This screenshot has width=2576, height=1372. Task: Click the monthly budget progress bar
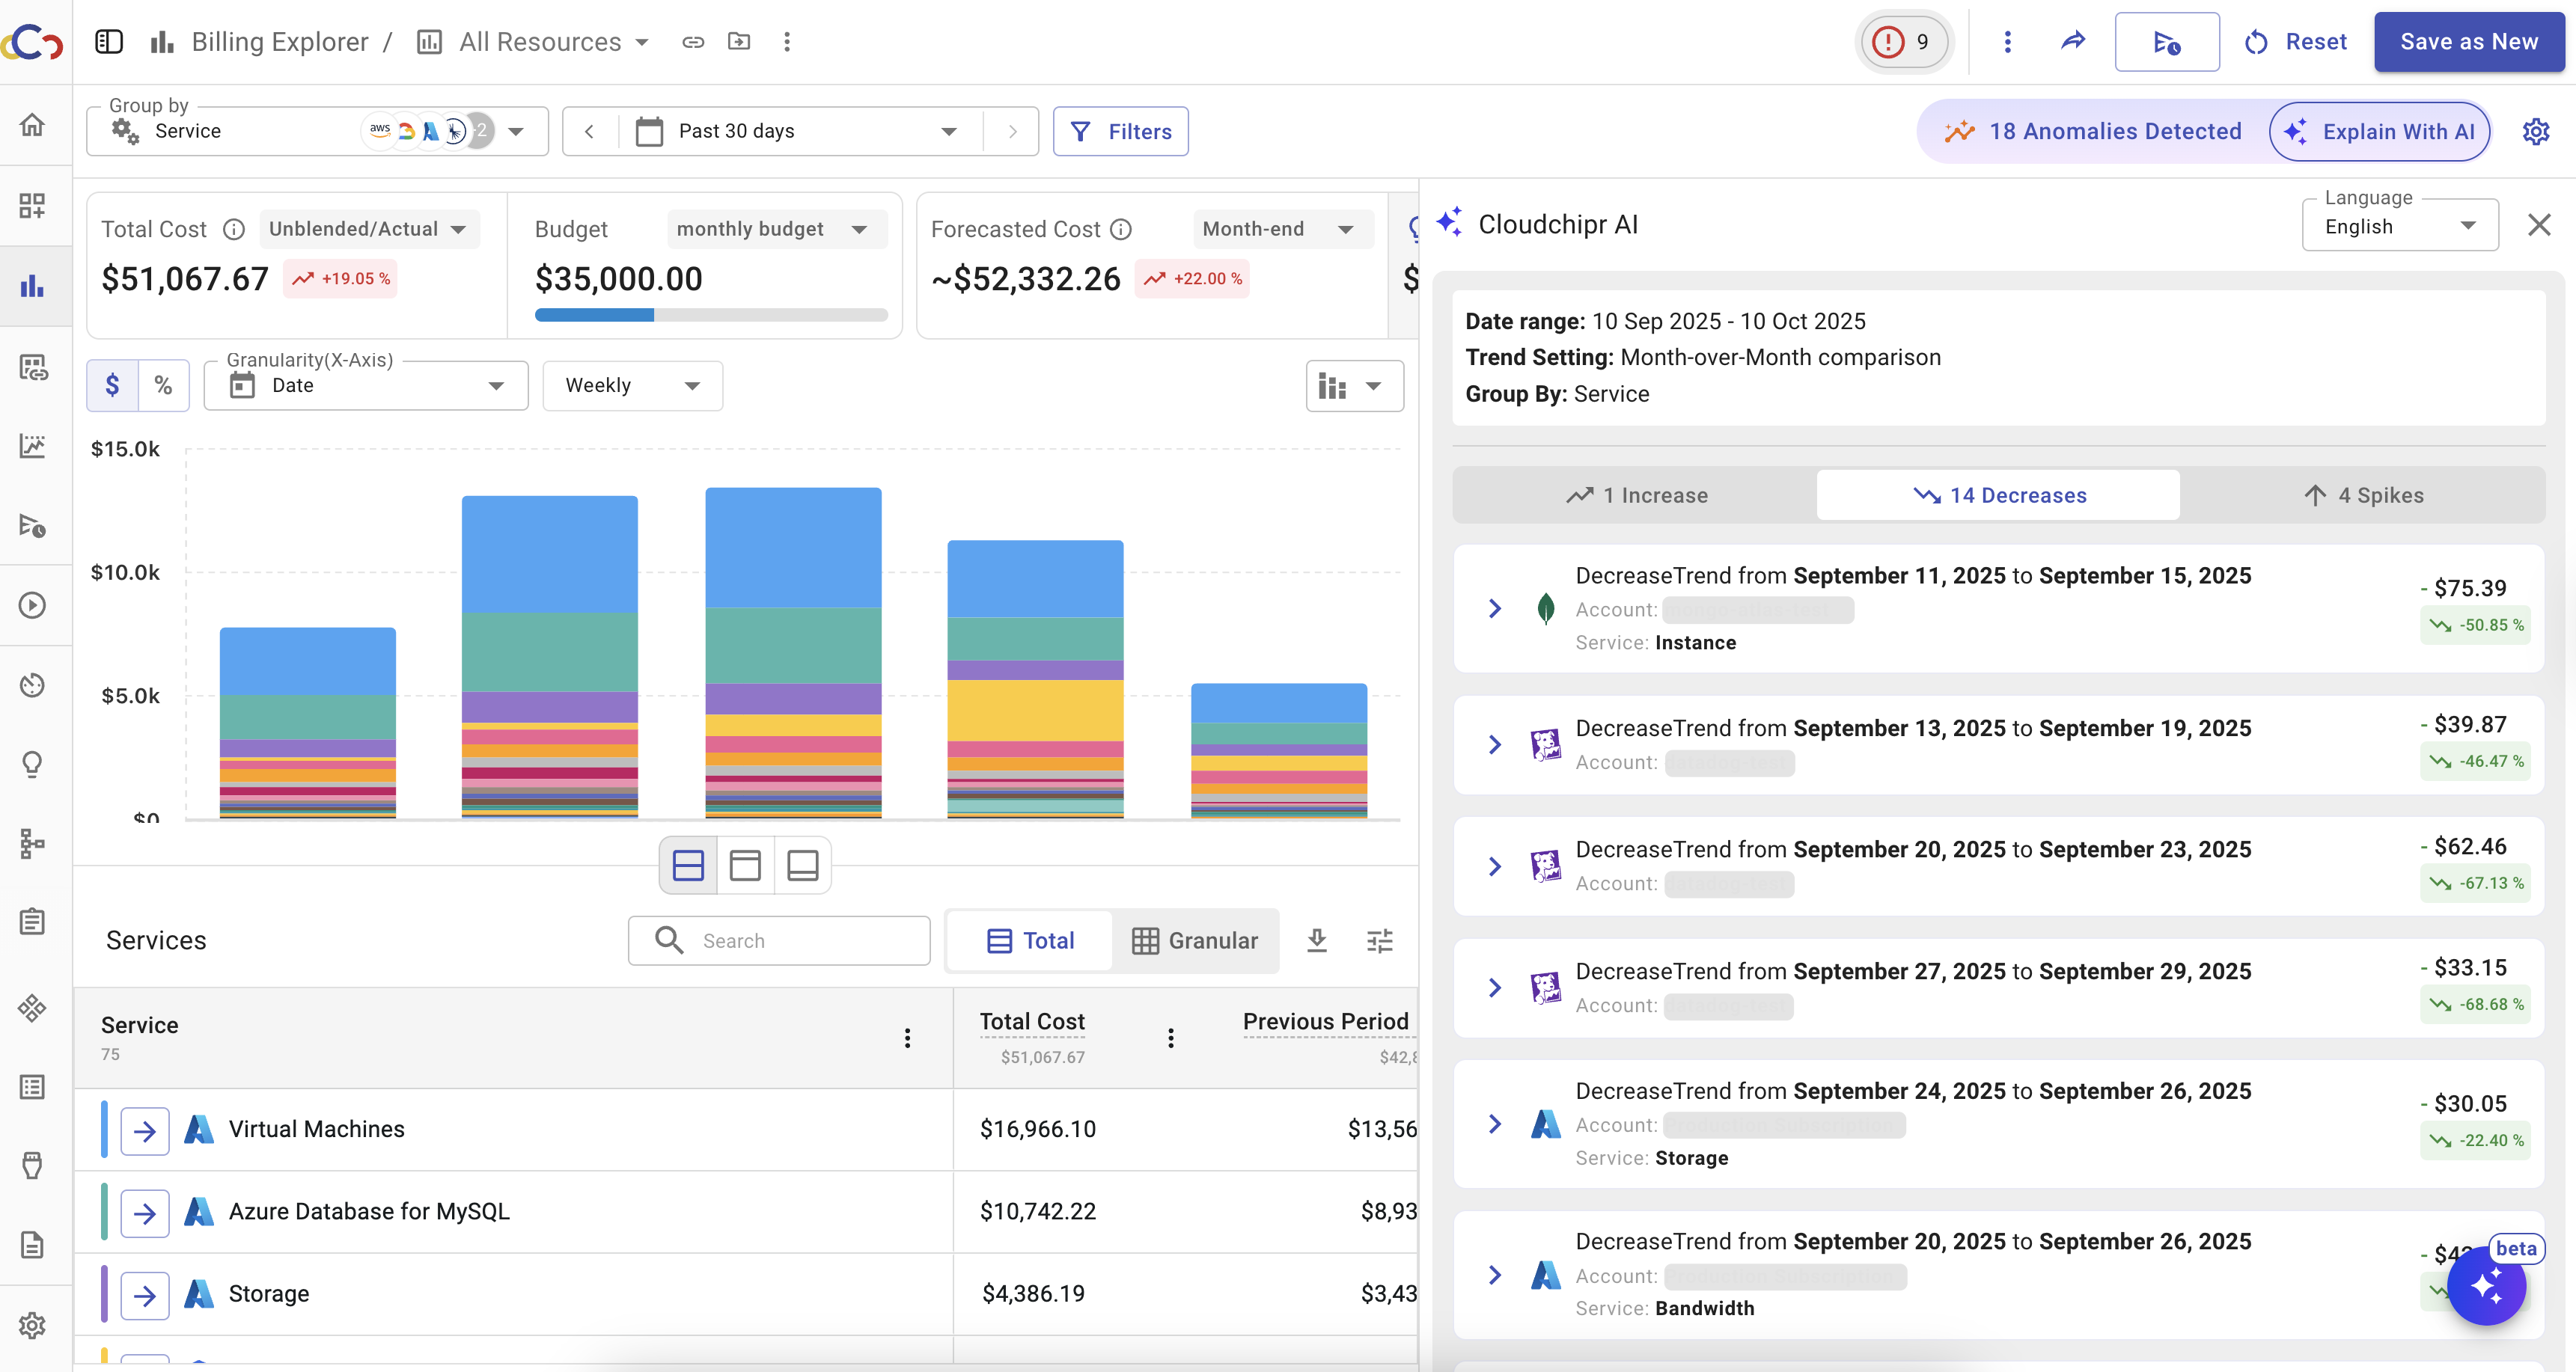point(711,316)
